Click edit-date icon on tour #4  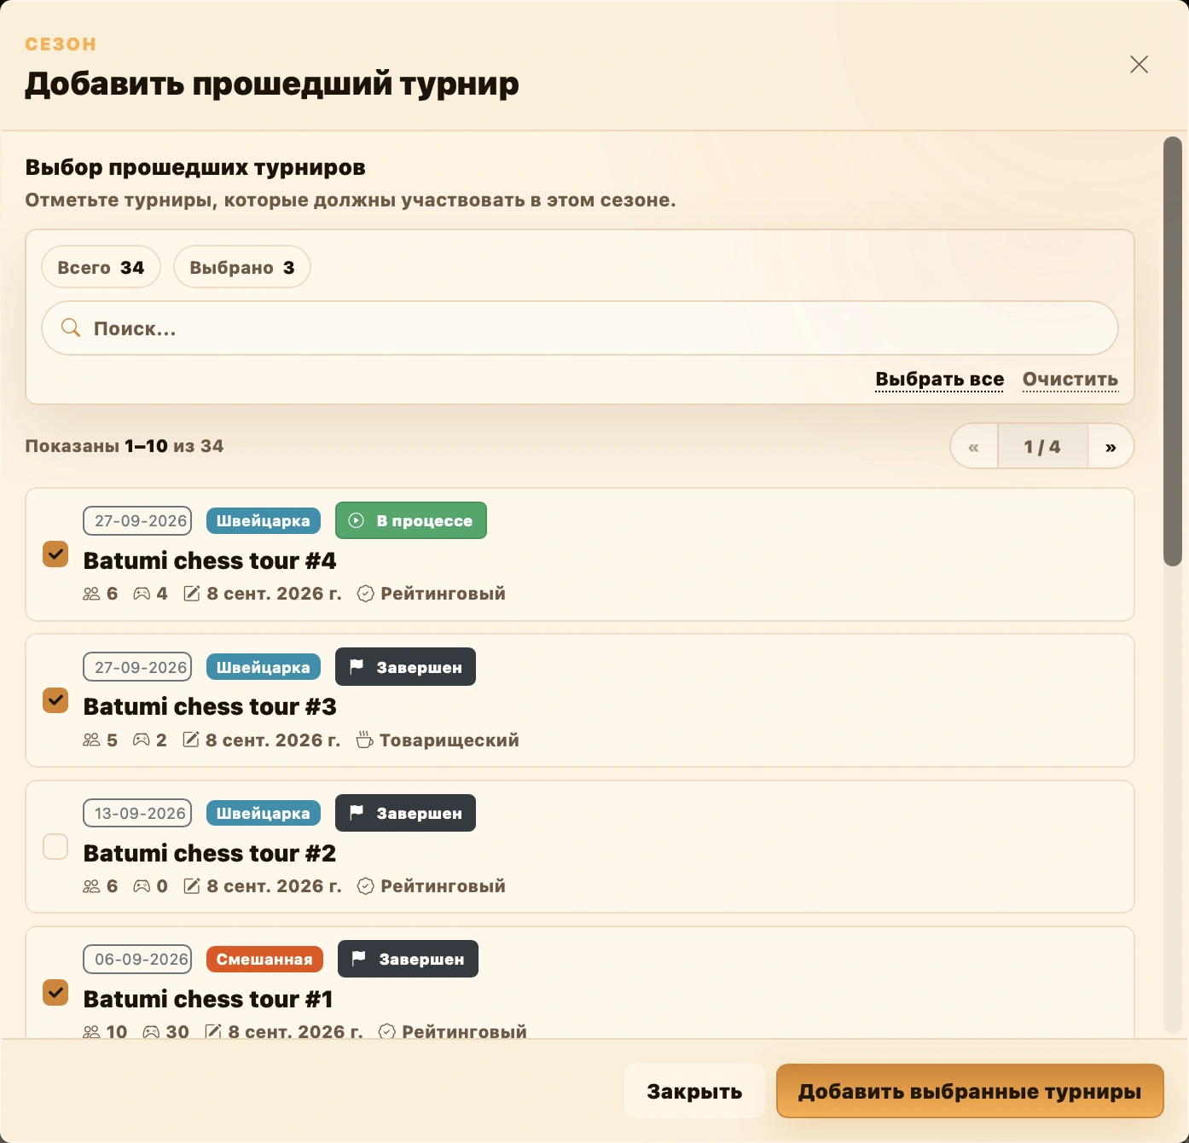[x=192, y=594]
